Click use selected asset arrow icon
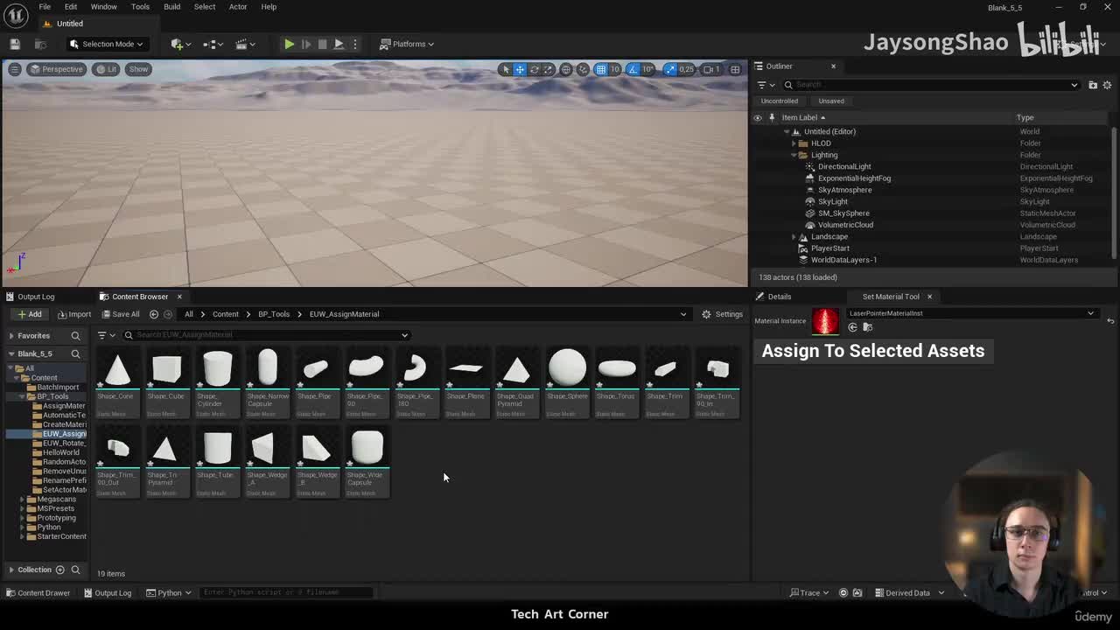 coord(853,327)
